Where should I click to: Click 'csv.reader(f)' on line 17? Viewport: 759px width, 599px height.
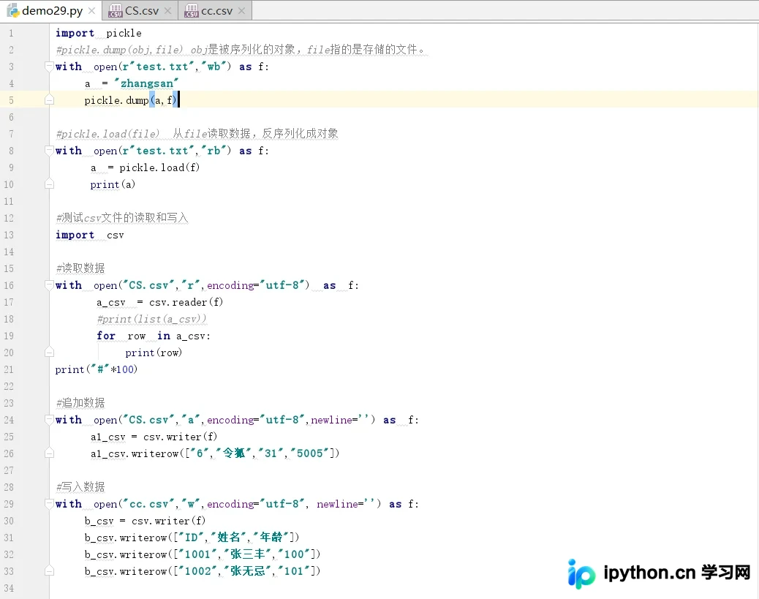tap(186, 302)
